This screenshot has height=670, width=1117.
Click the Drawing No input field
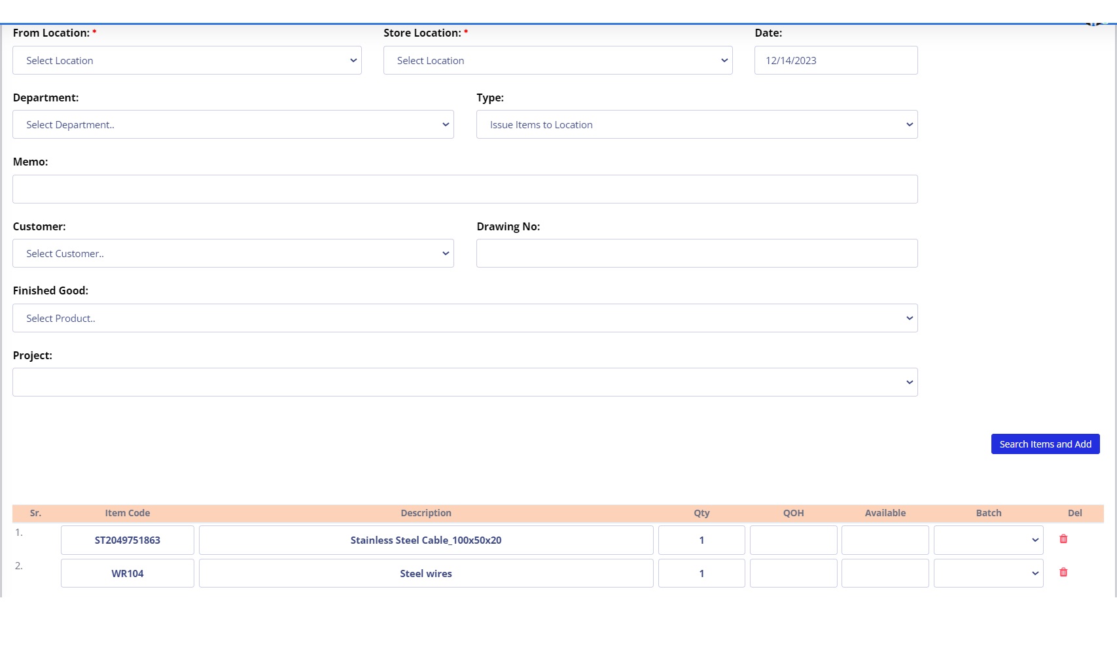(696, 253)
